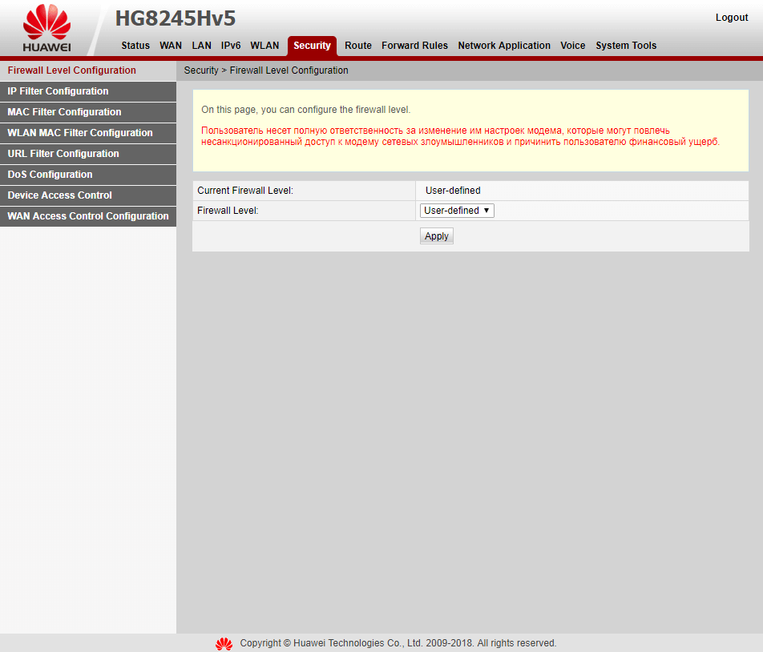
Task: Open MAC Filter Configuration
Action: (x=63, y=112)
